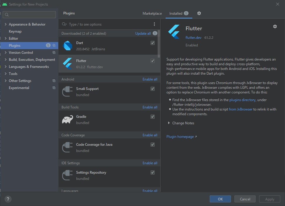This screenshot has width=285, height=206.
Task: Uncheck Code Coverage for Java plugin
Action: tap(153, 145)
